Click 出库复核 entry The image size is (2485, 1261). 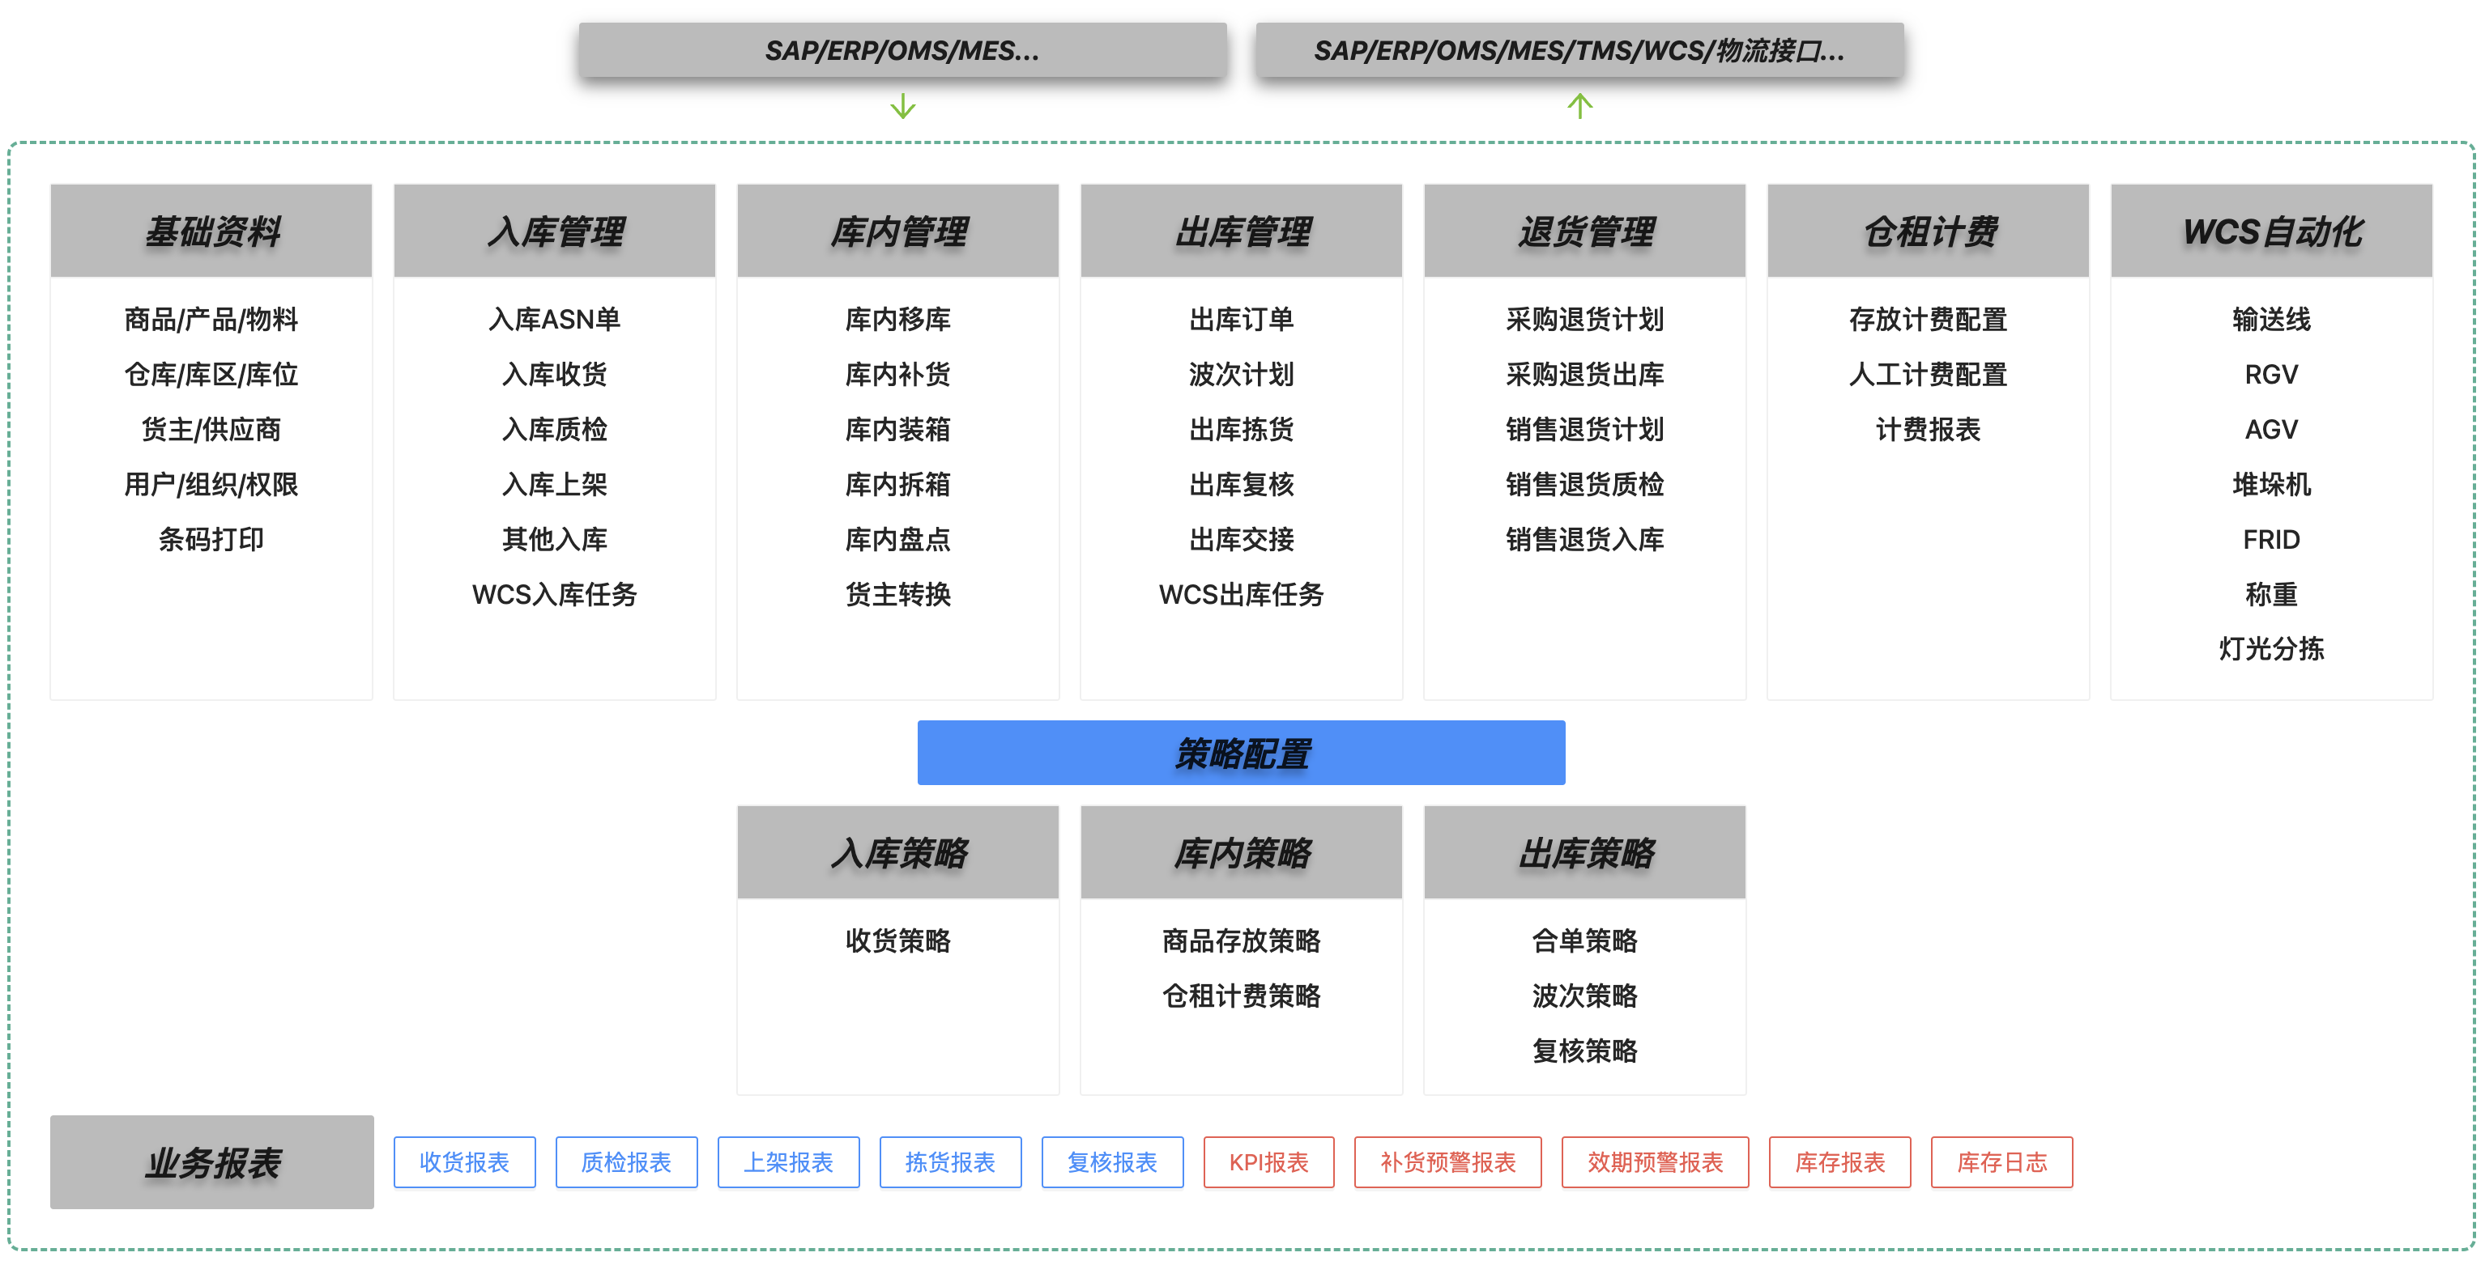1242,484
